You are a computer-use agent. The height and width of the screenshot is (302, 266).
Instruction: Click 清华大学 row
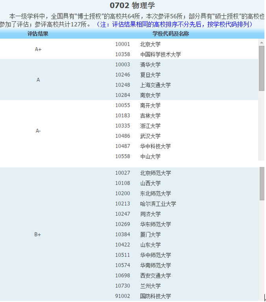point(150,65)
